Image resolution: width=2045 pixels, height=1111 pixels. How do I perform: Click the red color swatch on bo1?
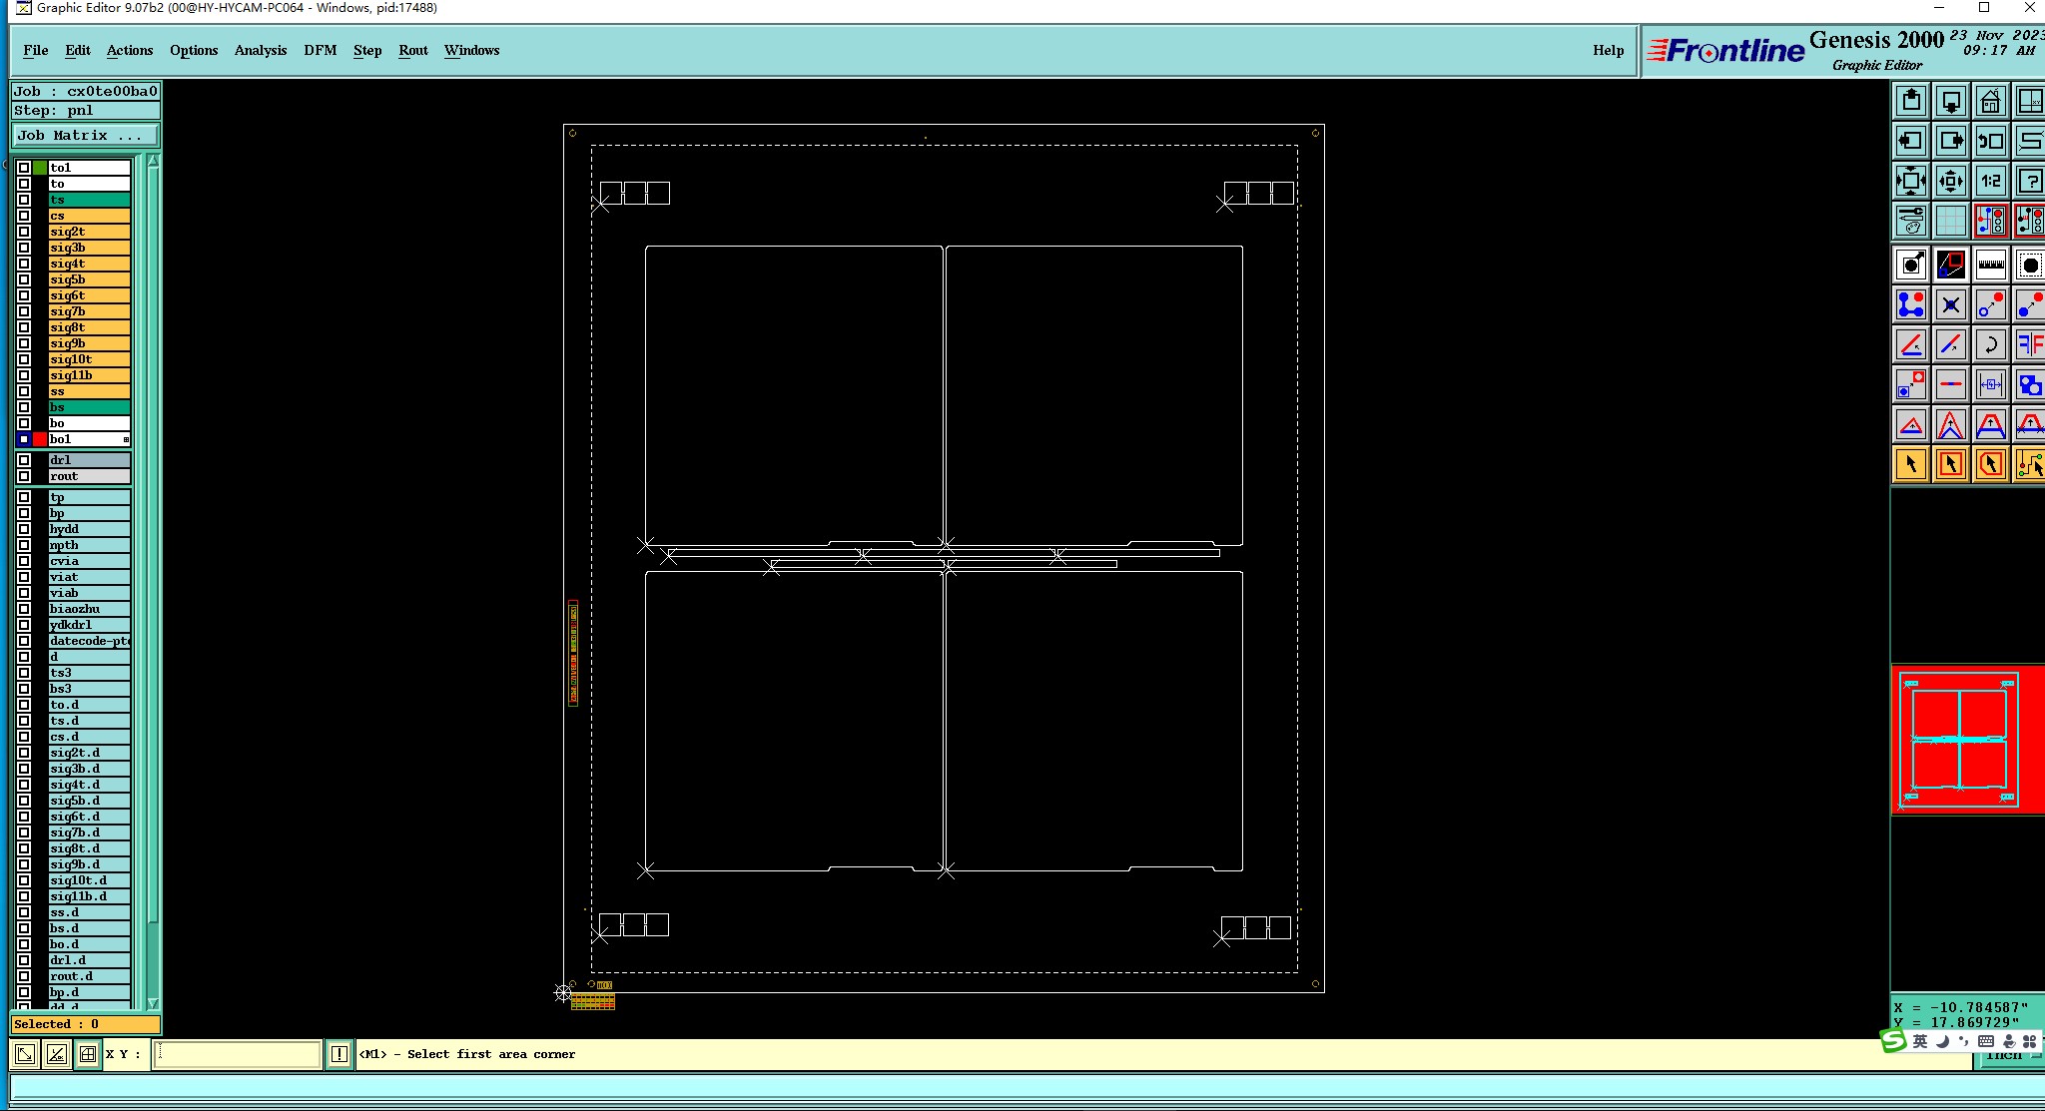tap(40, 439)
